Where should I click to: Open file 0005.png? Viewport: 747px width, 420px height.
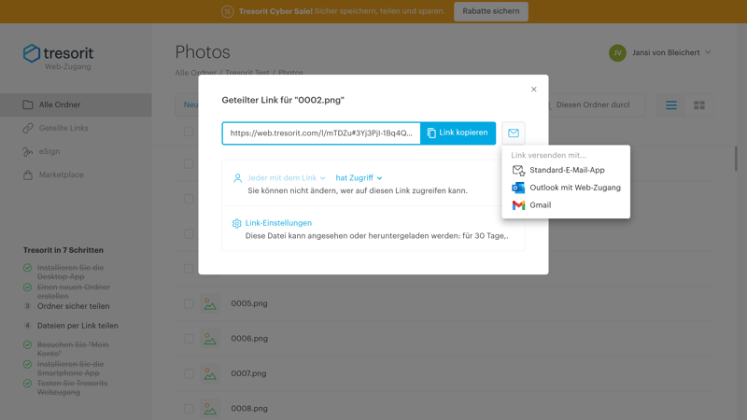click(x=249, y=303)
